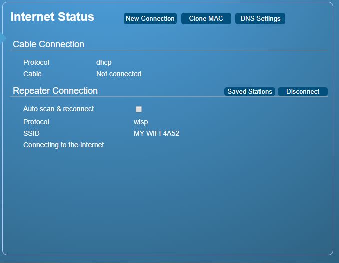Click the Protocol label under Cable Connection
This screenshot has width=339, height=263.
(x=36, y=63)
